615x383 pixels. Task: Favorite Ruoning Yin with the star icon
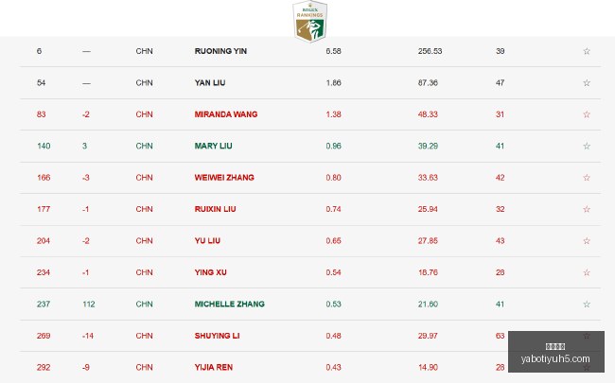point(587,51)
